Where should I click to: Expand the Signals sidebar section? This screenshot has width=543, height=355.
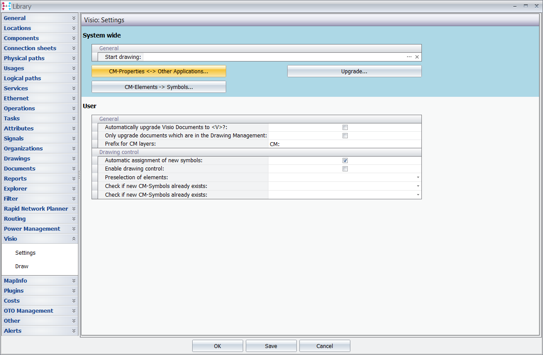(x=40, y=139)
